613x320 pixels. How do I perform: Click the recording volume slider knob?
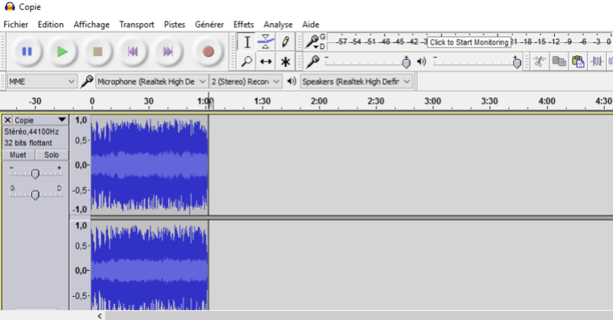click(x=406, y=62)
